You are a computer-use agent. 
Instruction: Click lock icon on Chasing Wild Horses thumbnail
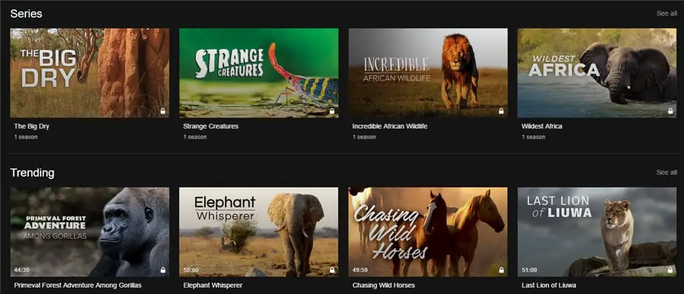[501, 270]
